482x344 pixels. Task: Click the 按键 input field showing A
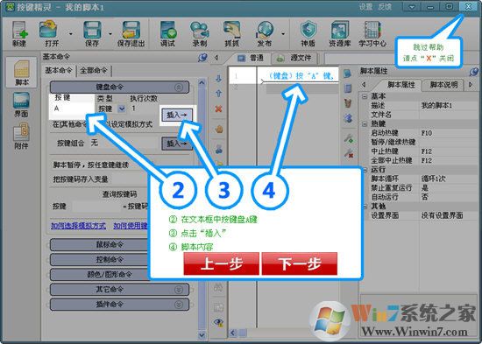pyautogui.click(x=72, y=109)
